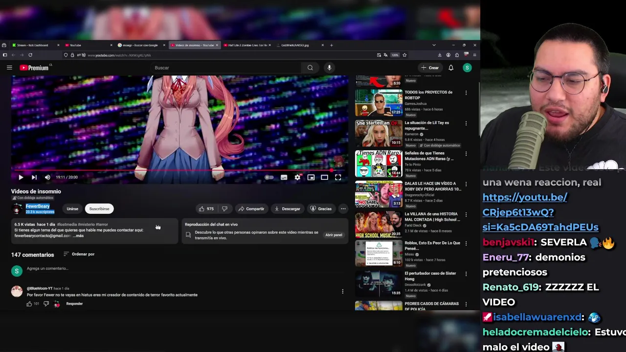
Task: Switch to the .jpg image tab
Action: (x=299, y=45)
